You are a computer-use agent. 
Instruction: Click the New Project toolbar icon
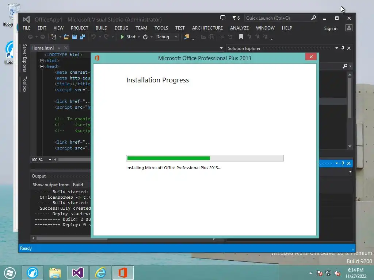click(54, 37)
